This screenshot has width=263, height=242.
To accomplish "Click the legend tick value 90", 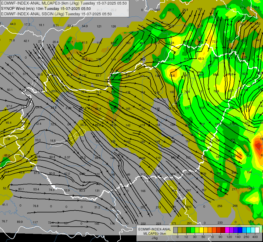I will (220, 237).
